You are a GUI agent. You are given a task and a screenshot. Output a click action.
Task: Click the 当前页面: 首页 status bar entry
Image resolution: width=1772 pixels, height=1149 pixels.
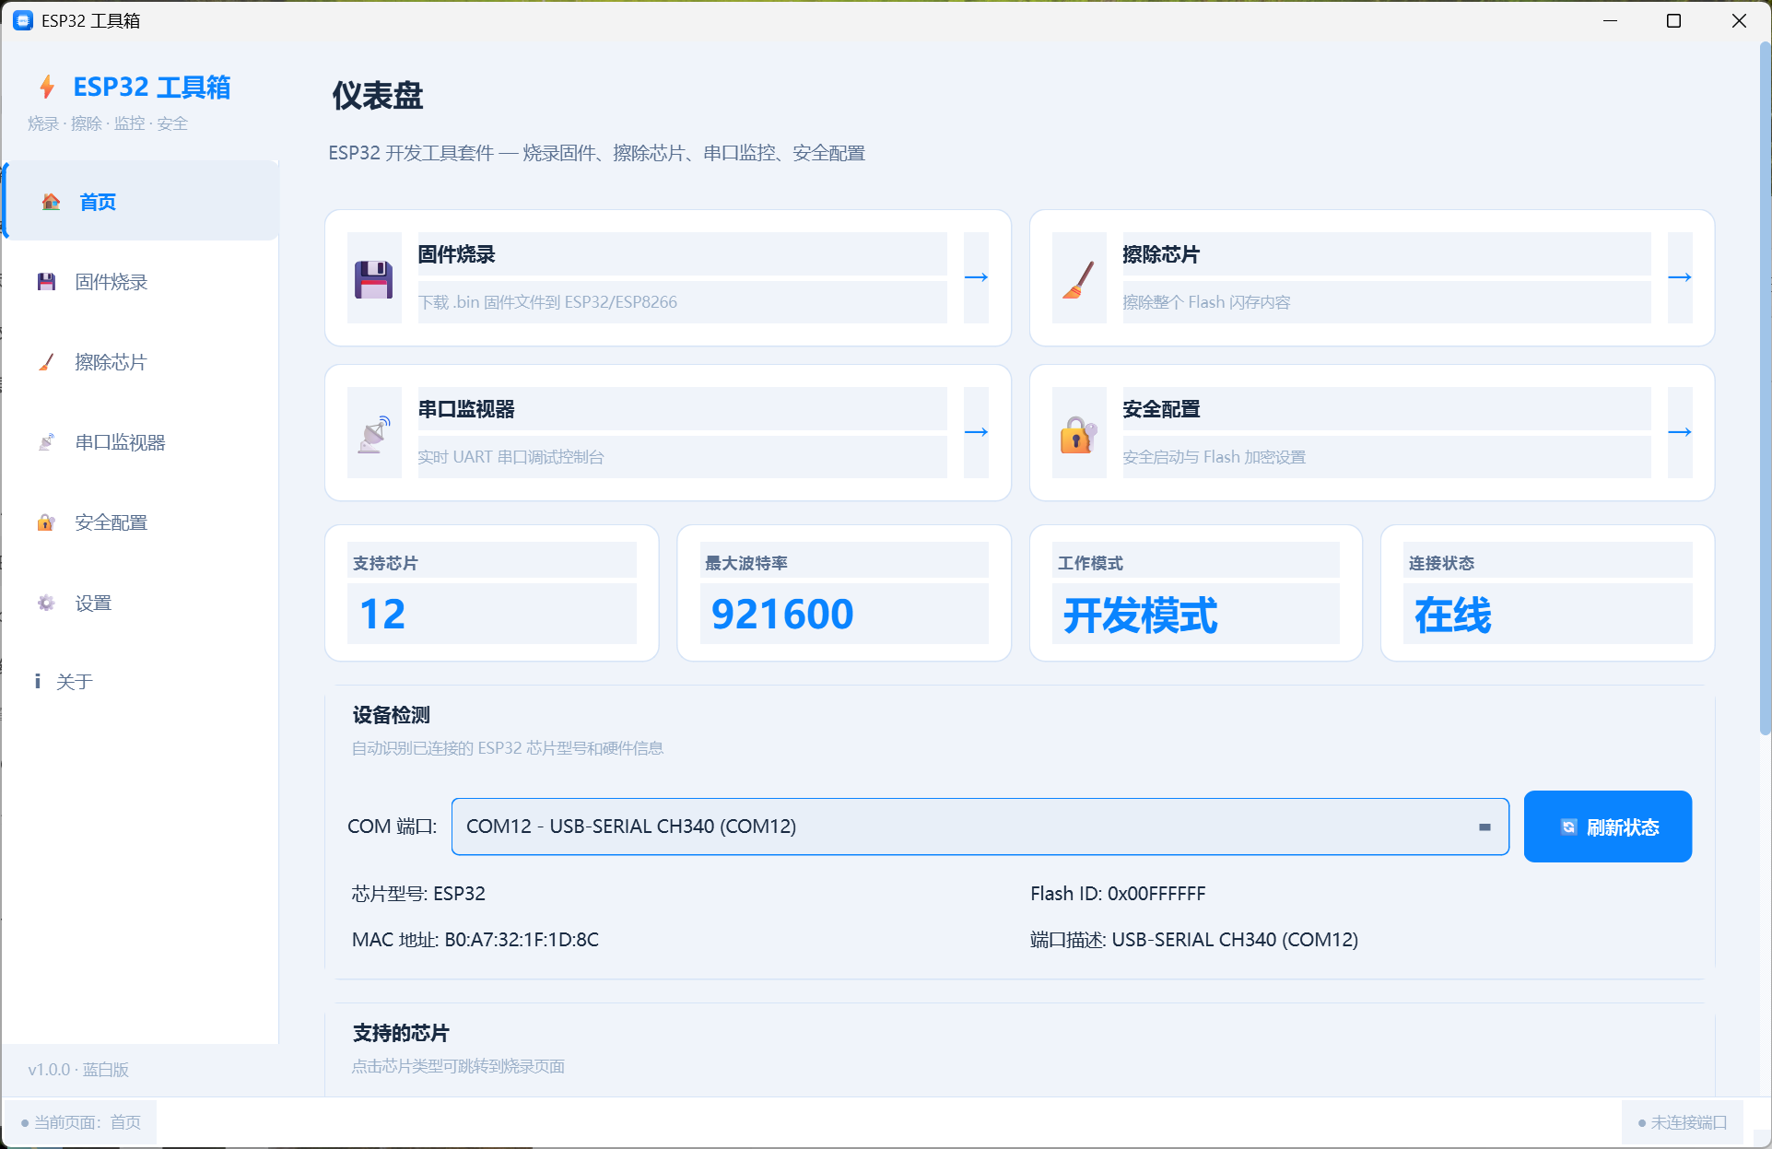[81, 1122]
